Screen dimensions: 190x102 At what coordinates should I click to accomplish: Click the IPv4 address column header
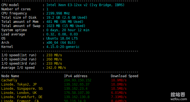pyautogui.click(x=76, y=76)
